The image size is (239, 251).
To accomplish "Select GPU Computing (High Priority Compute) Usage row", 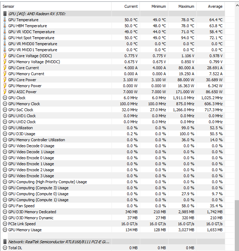I will 113,182.
